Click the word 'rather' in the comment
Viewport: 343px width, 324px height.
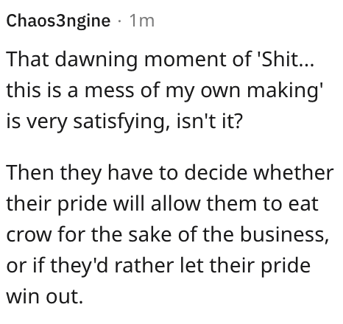tap(144, 265)
